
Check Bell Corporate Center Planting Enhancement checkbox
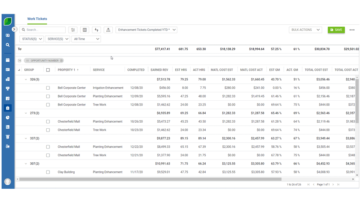click(x=48, y=96)
